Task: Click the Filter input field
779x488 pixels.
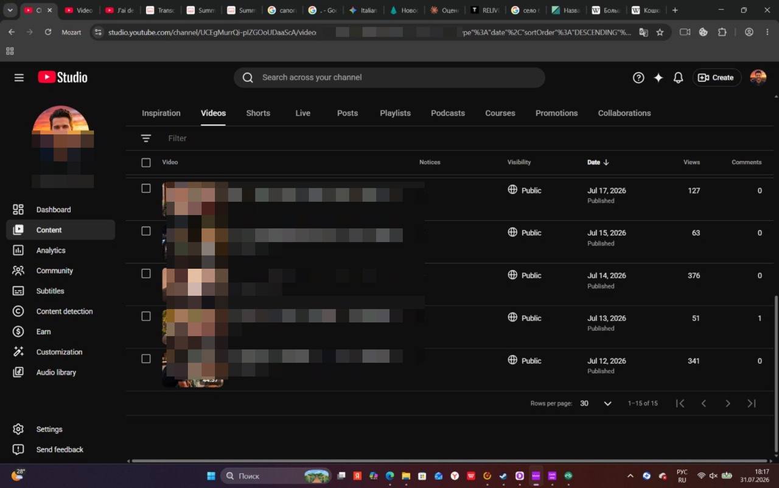Action: (x=450, y=138)
